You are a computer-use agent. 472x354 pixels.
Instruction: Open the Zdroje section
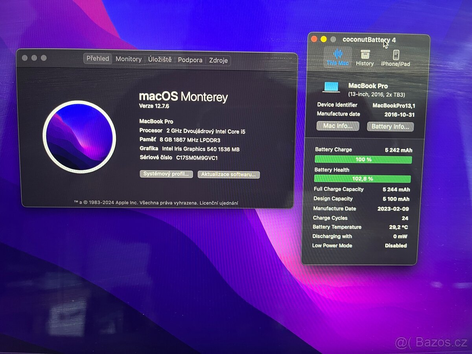coord(219,60)
